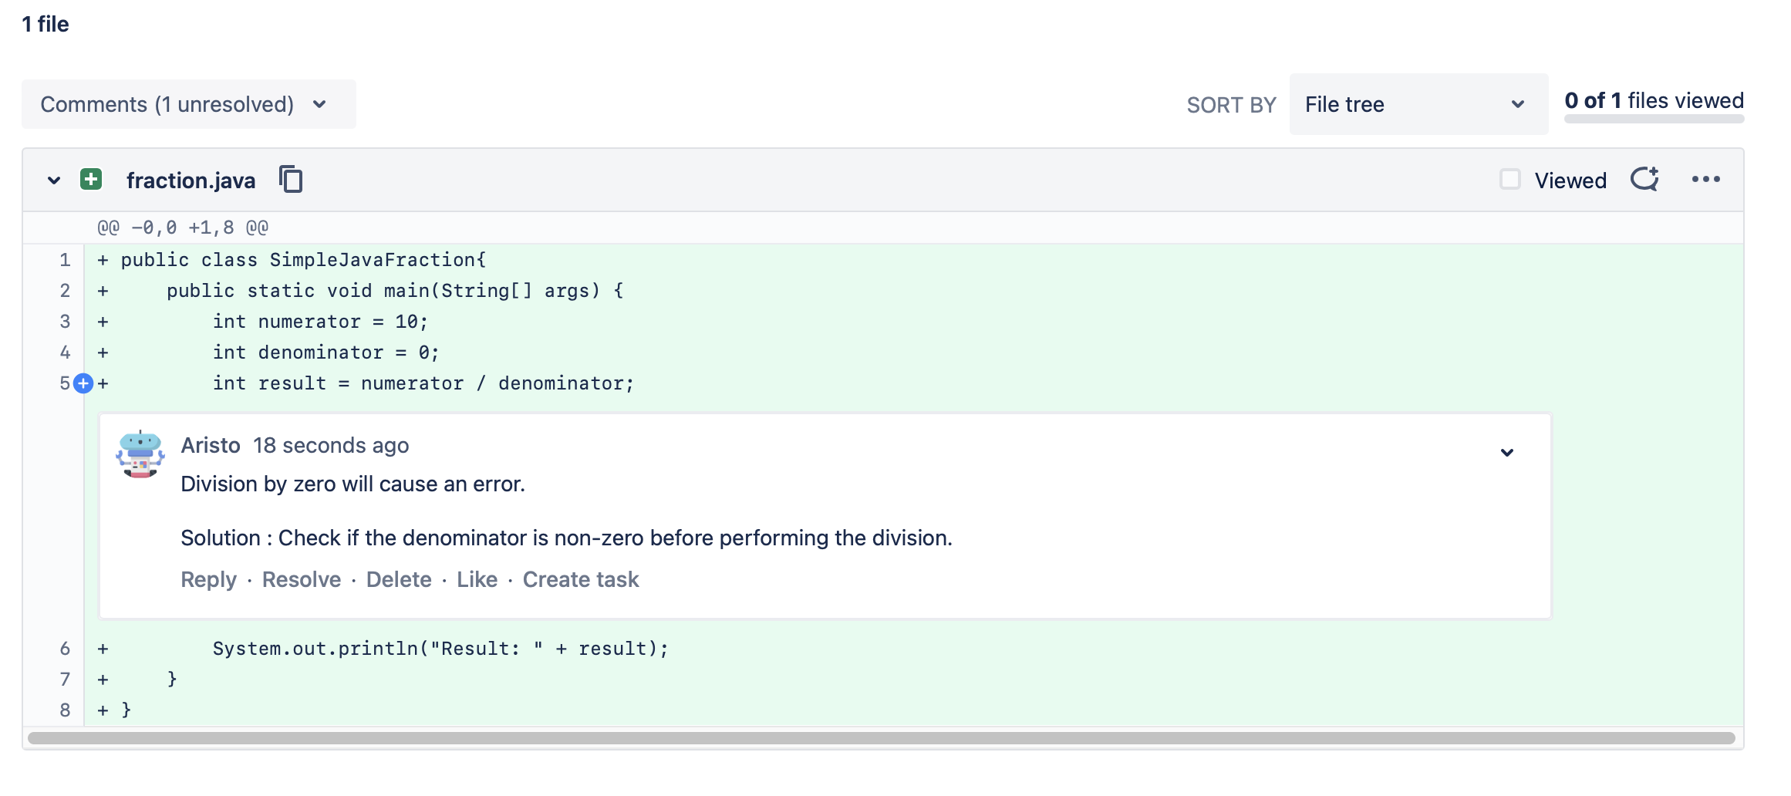This screenshot has width=1791, height=796.
Task: Create task from the comment
Action: (x=581, y=579)
